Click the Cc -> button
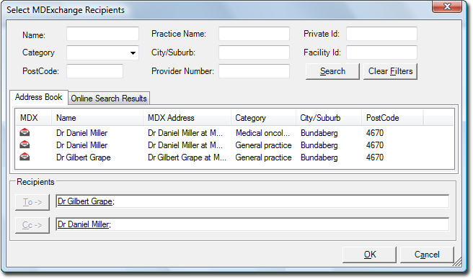The image size is (473, 279). [32, 225]
